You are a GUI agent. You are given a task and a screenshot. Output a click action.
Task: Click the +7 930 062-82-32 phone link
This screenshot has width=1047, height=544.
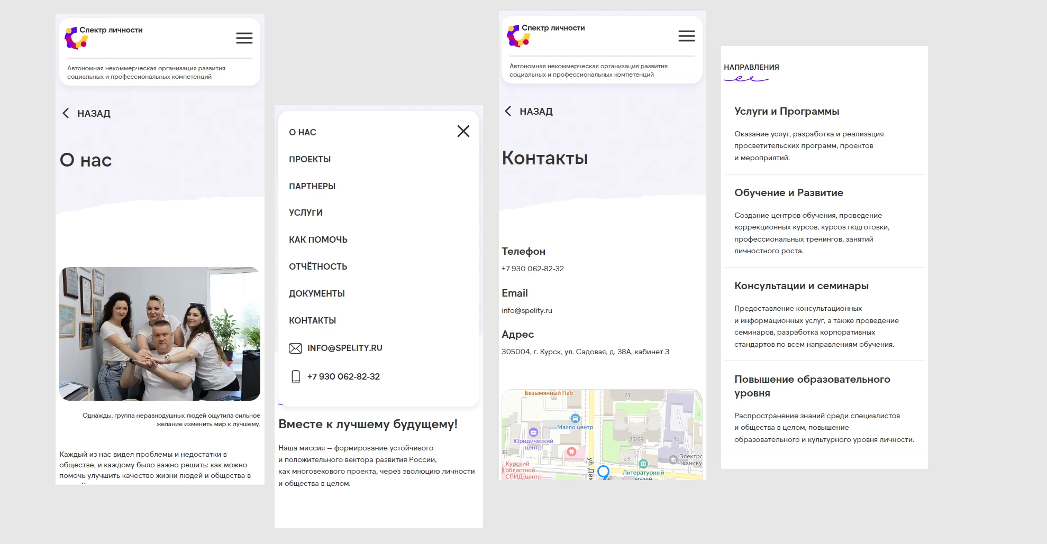point(343,376)
